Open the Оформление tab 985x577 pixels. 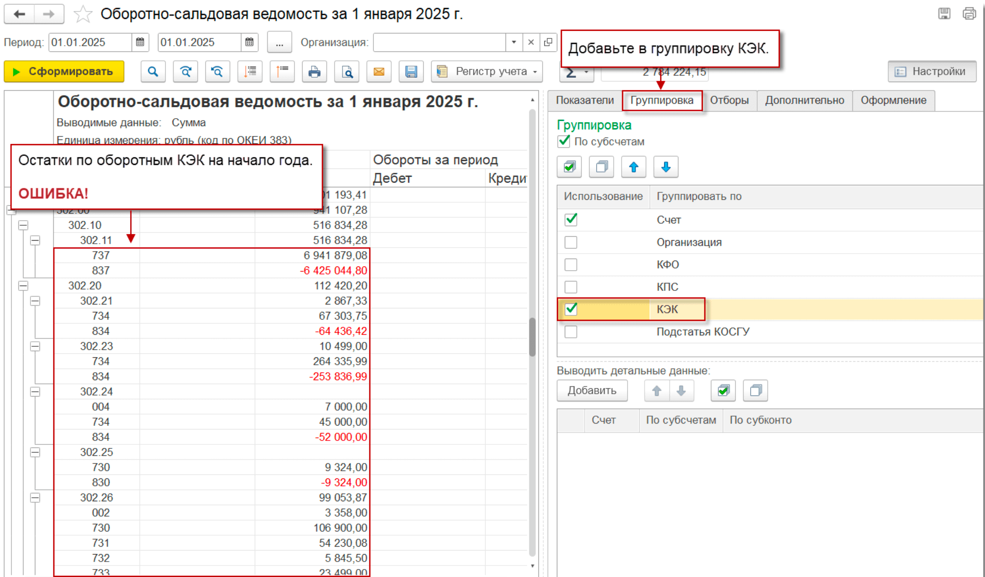coord(893,100)
